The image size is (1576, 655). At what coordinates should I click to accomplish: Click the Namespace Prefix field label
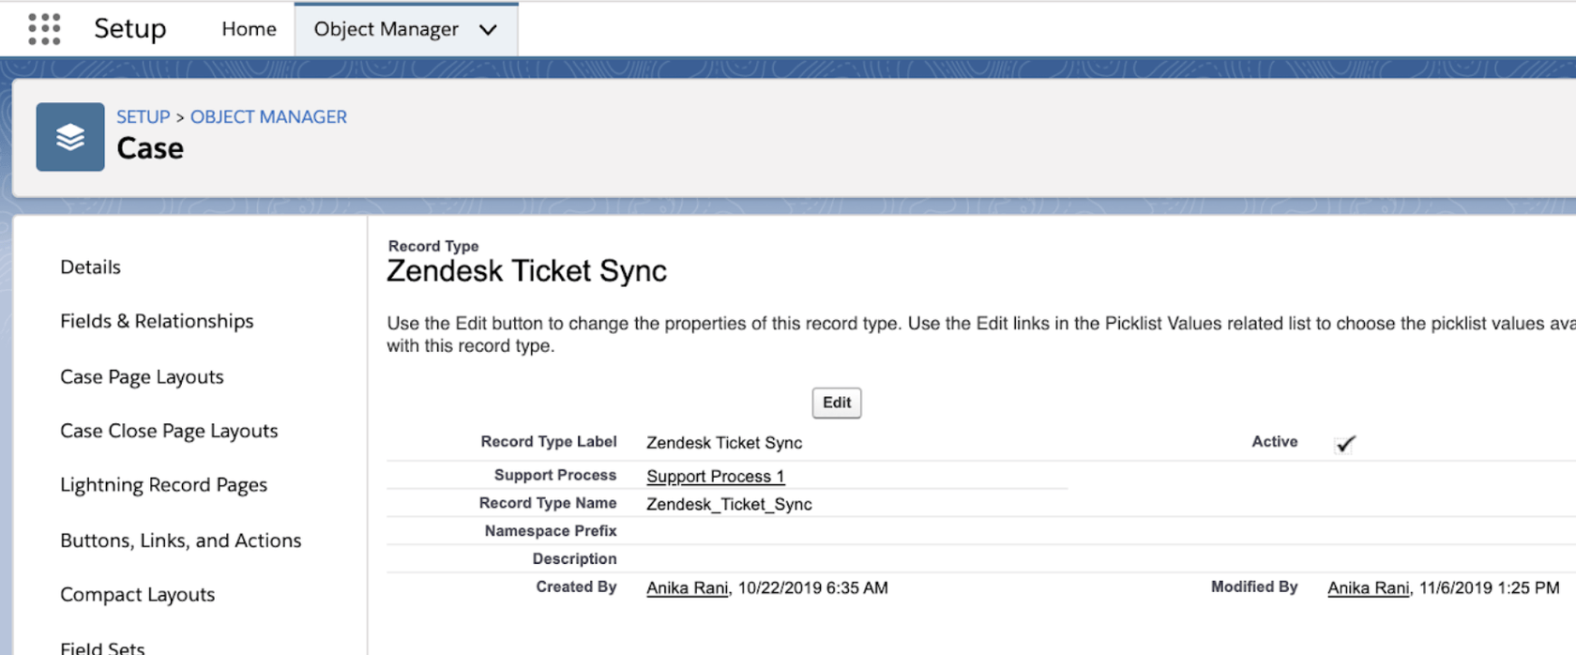551,531
